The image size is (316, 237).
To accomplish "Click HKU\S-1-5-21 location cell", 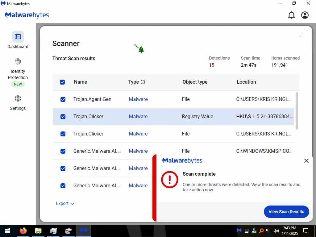I will (264, 116).
